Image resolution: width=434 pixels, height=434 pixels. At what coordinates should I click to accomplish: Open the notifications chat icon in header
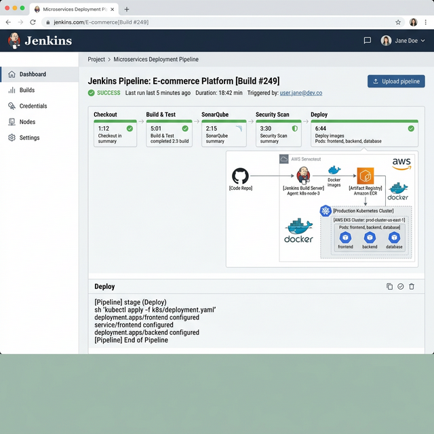point(368,41)
